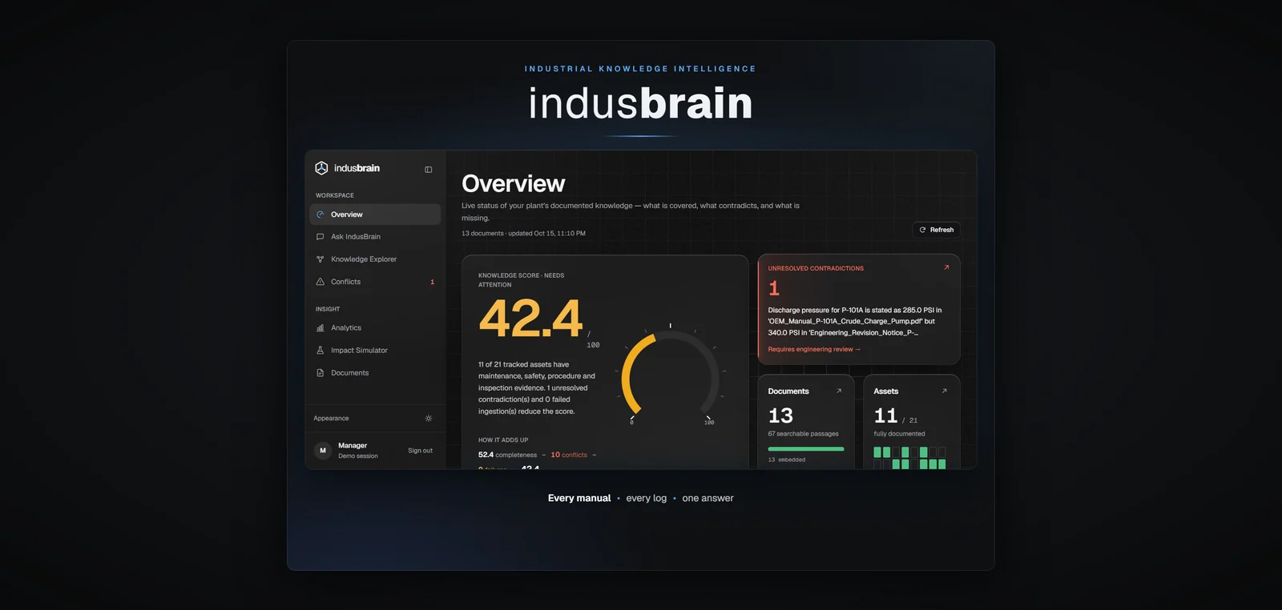Viewport: 1282px width, 610px height.
Task: Collapse the sidebar with the panel icon
Action: (429, 170)
